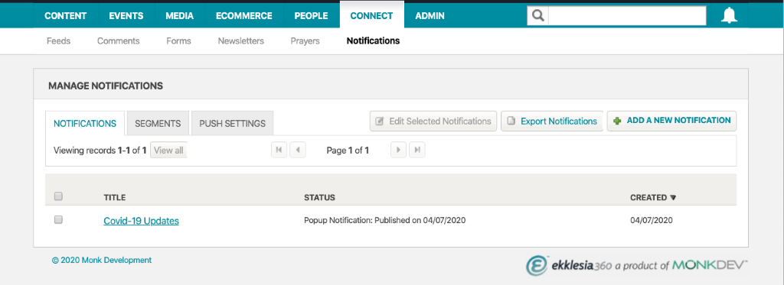Sort by the Title column header
The width and height of the screenshot is (784, 285).
click(115, 198)
